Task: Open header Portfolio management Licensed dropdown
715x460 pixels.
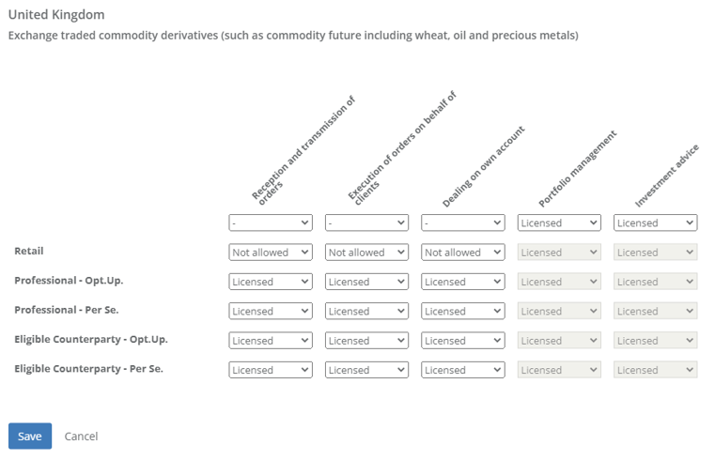Action: tap(559, 222)
